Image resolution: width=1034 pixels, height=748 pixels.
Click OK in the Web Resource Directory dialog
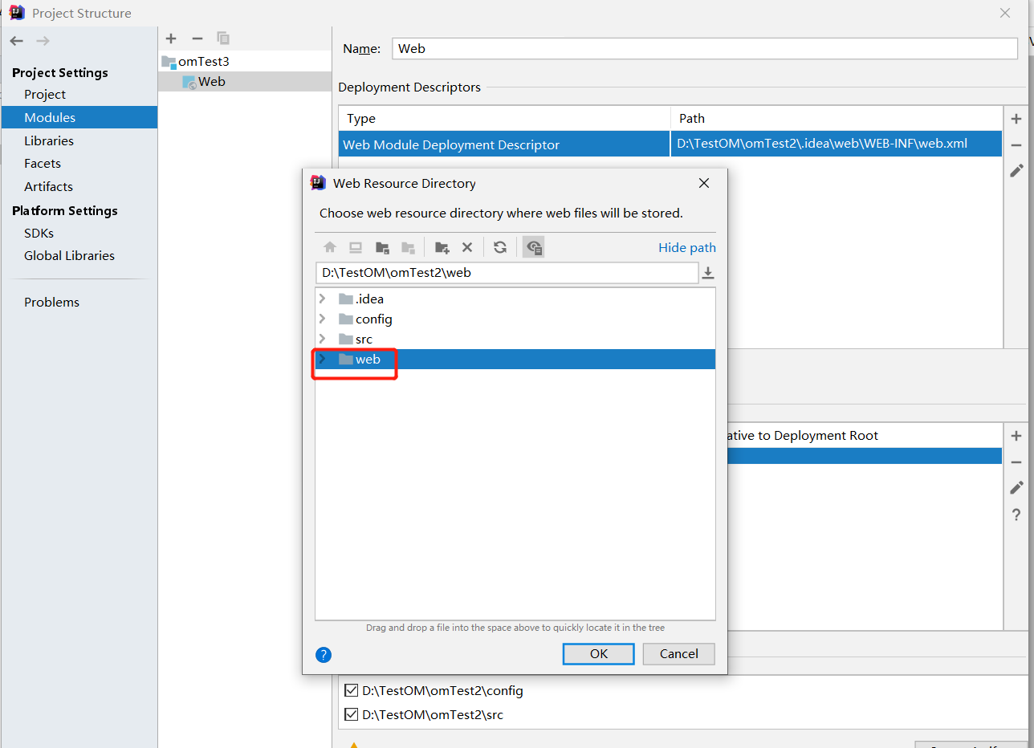click(599, 653)
